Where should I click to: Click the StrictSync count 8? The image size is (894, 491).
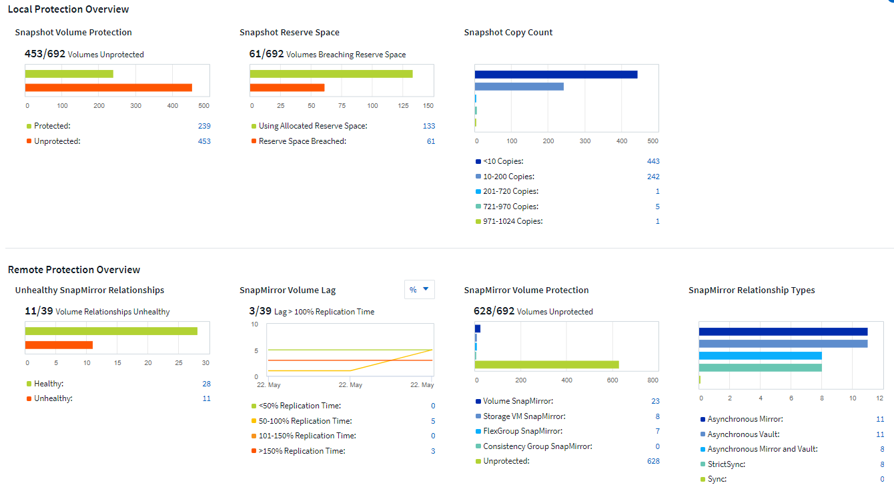(x=882, y=464)
